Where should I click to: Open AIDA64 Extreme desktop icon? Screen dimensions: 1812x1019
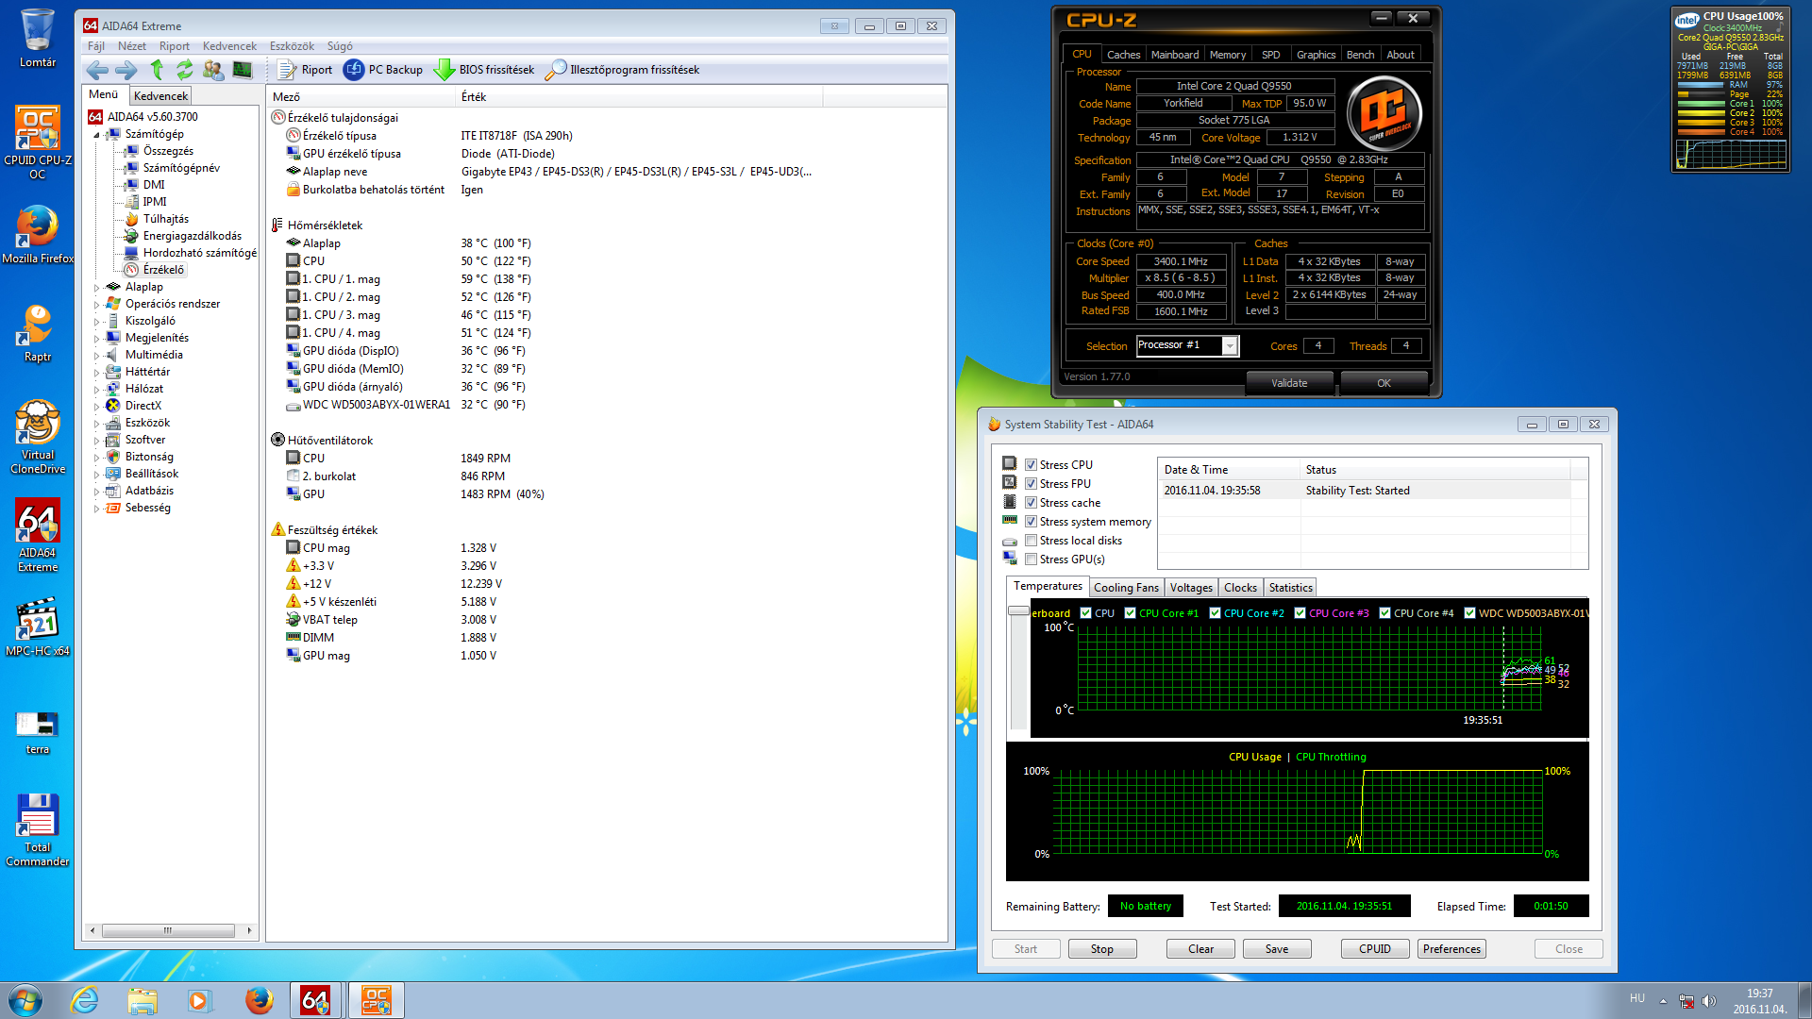[38, 535]
